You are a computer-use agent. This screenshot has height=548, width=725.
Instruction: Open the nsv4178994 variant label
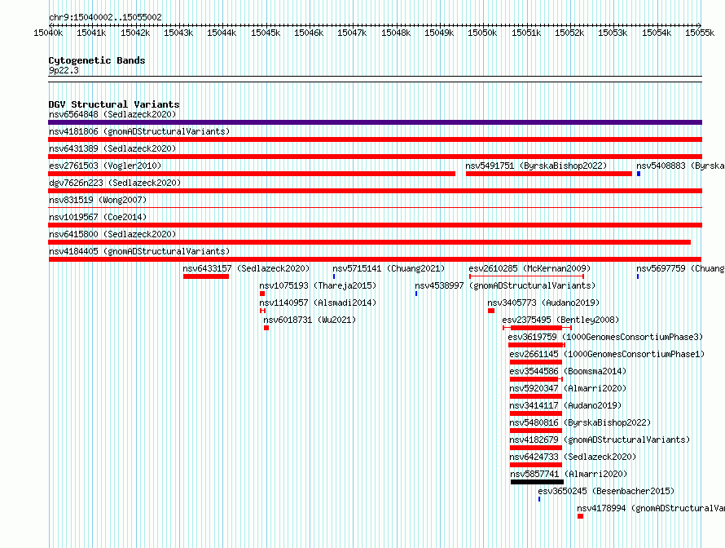coord(651,508)
